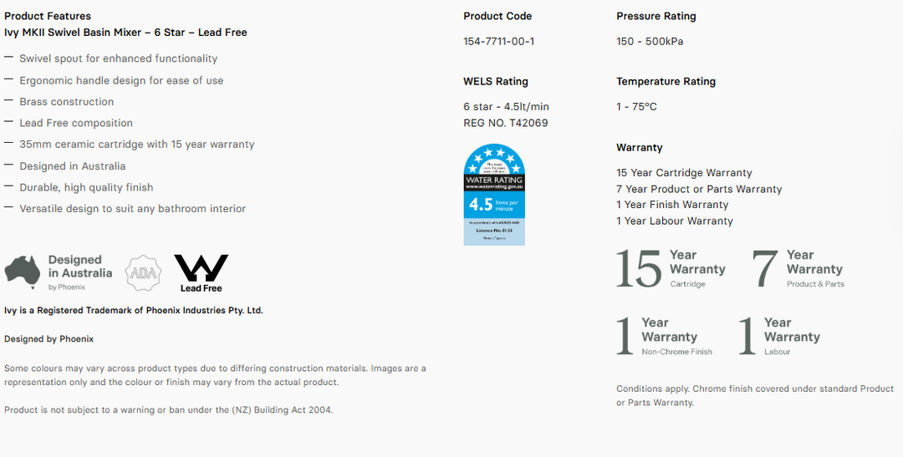Click the Warranty section heading
This screenshot has width=903, height=457.
coord(640,148)
